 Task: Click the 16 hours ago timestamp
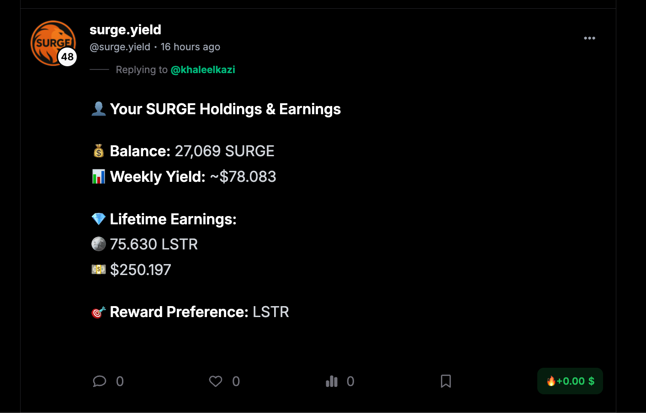pyautogui.click(x=191, y=47)
